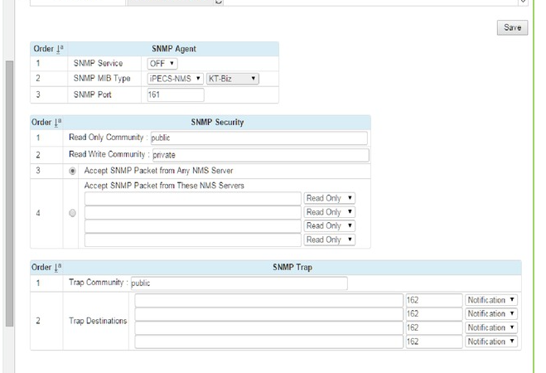Sort SNMP Trap table by Order icon

[x=60, y=268]
